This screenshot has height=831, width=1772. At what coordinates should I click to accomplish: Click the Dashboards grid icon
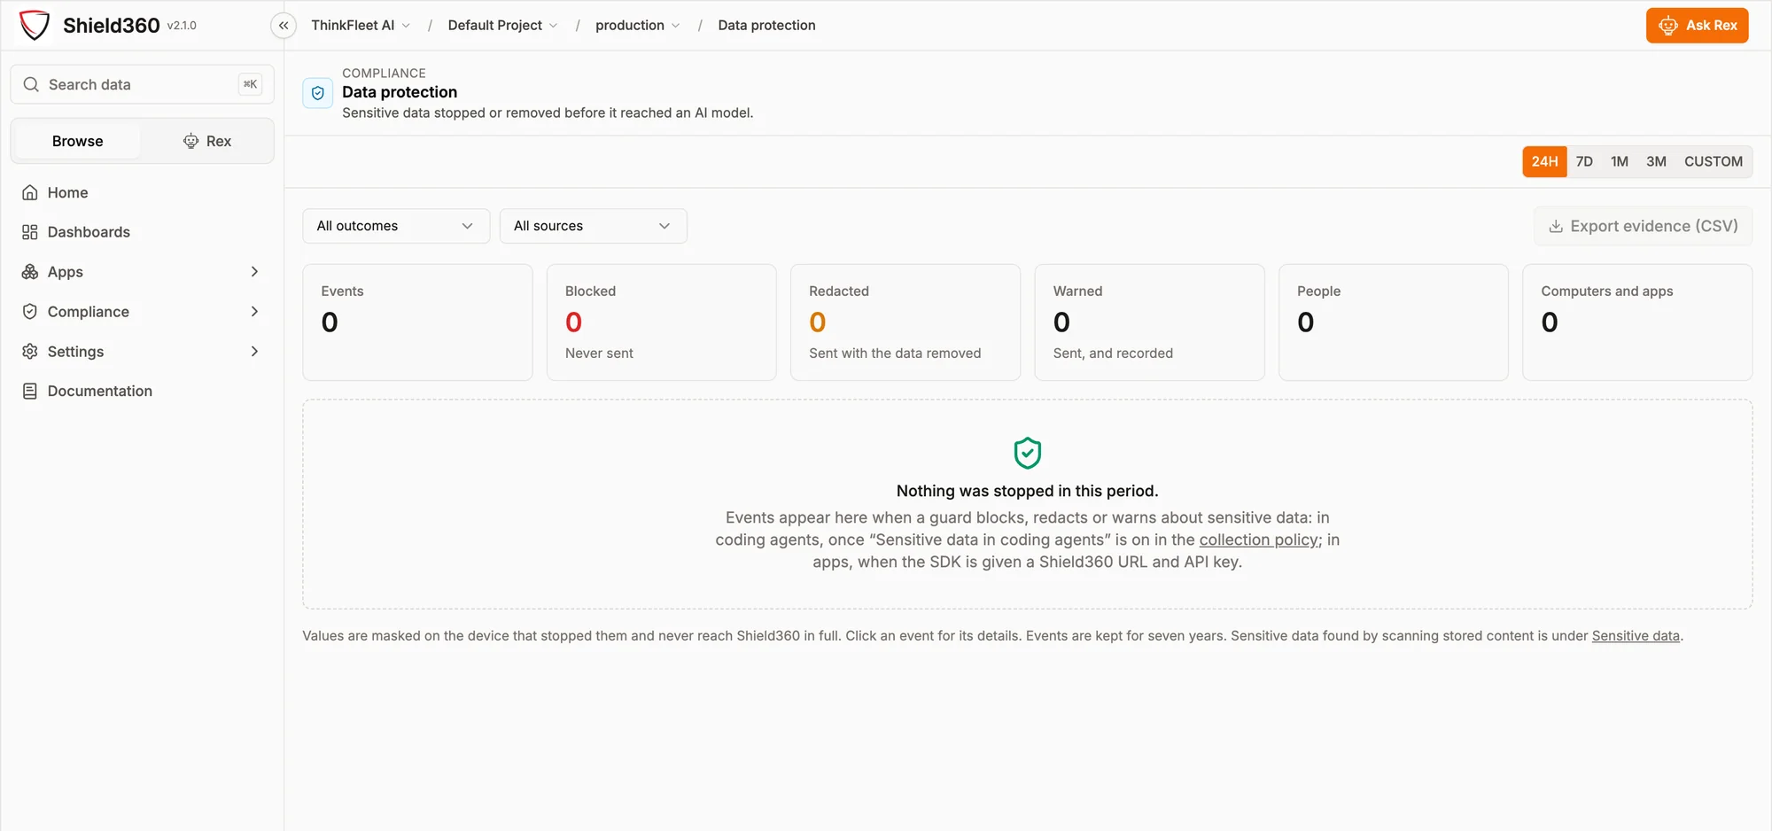click(30, 232)
